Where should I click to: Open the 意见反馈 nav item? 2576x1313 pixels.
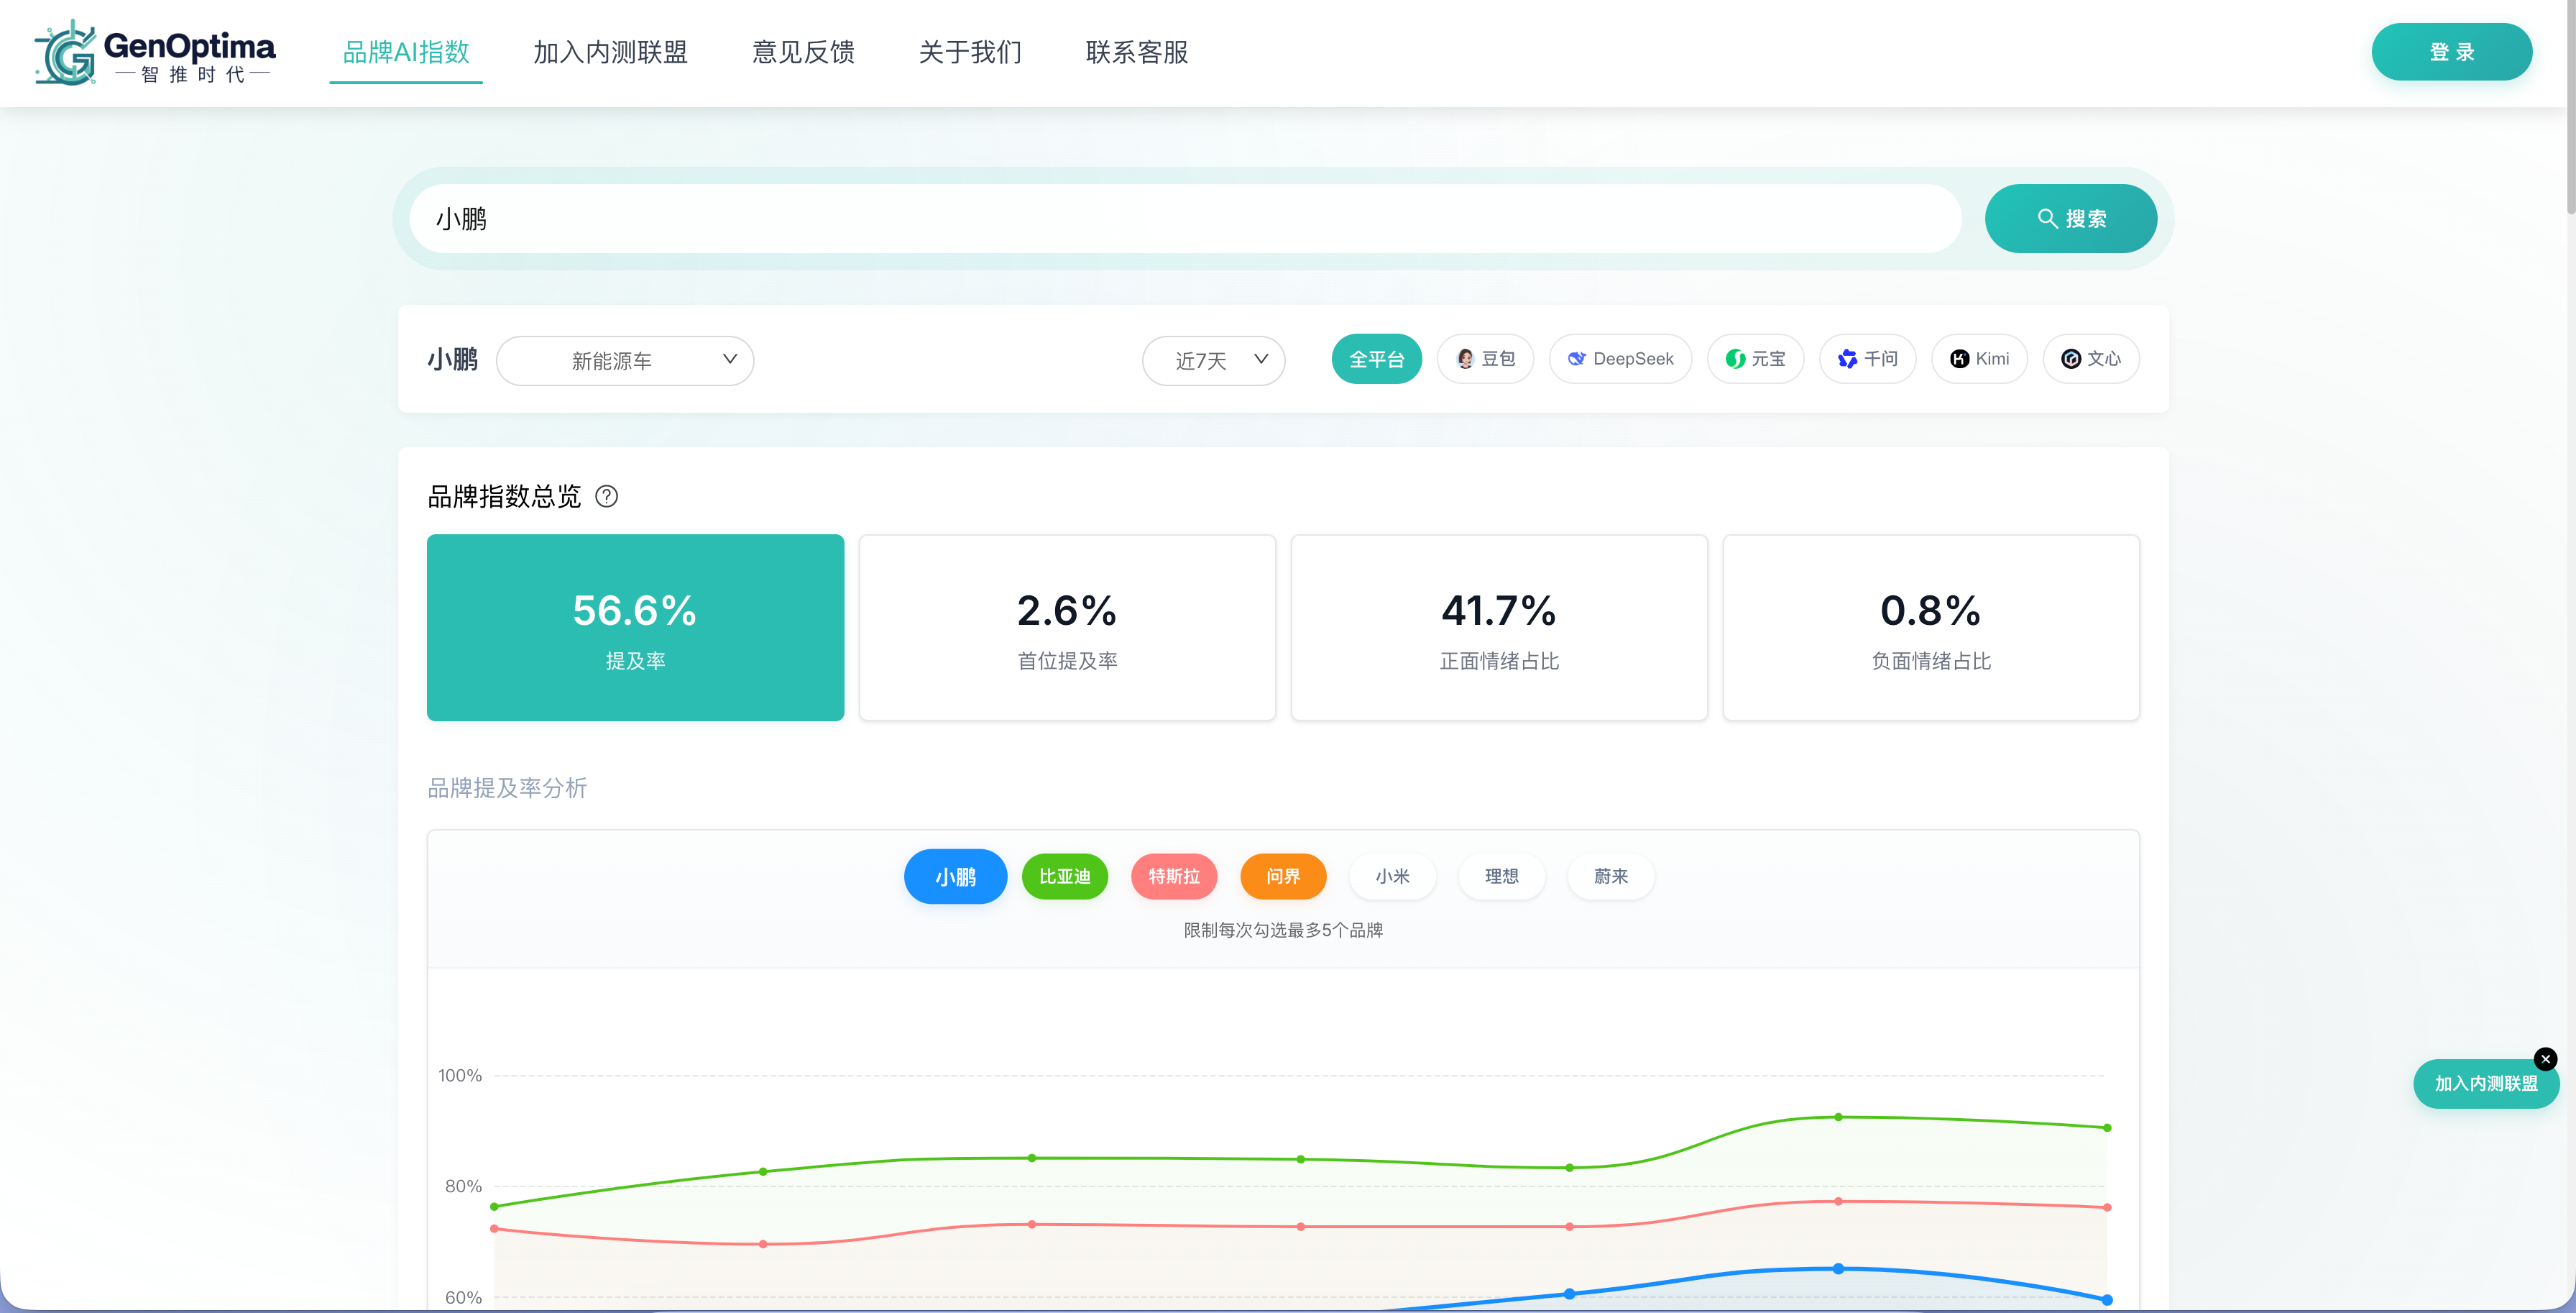[x=803, y=52]
